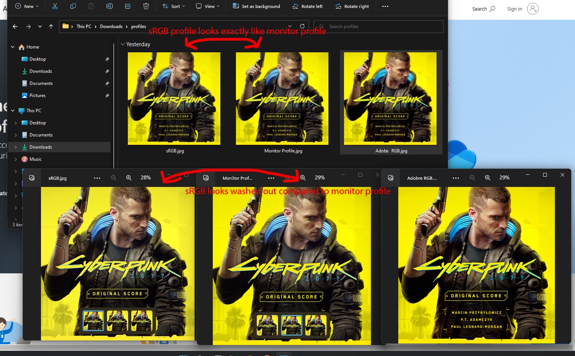575x356 pixels.
Task: Rotate the image left
Action: (x=308, y=6)
